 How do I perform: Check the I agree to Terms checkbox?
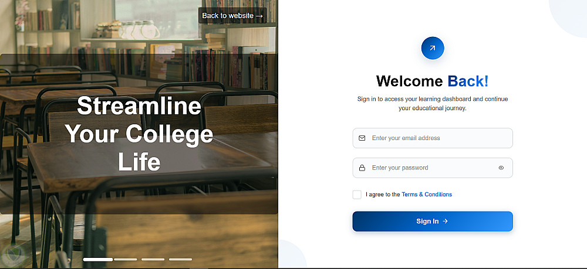[x=357, y=195]
